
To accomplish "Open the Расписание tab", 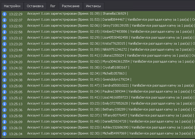I will point(71,6).
